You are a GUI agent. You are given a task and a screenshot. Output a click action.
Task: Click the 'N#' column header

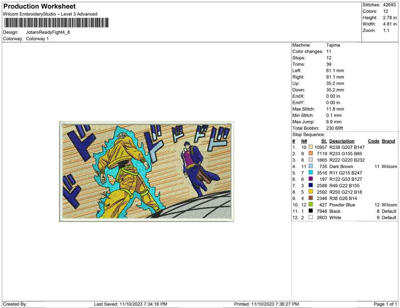point(304,141)
